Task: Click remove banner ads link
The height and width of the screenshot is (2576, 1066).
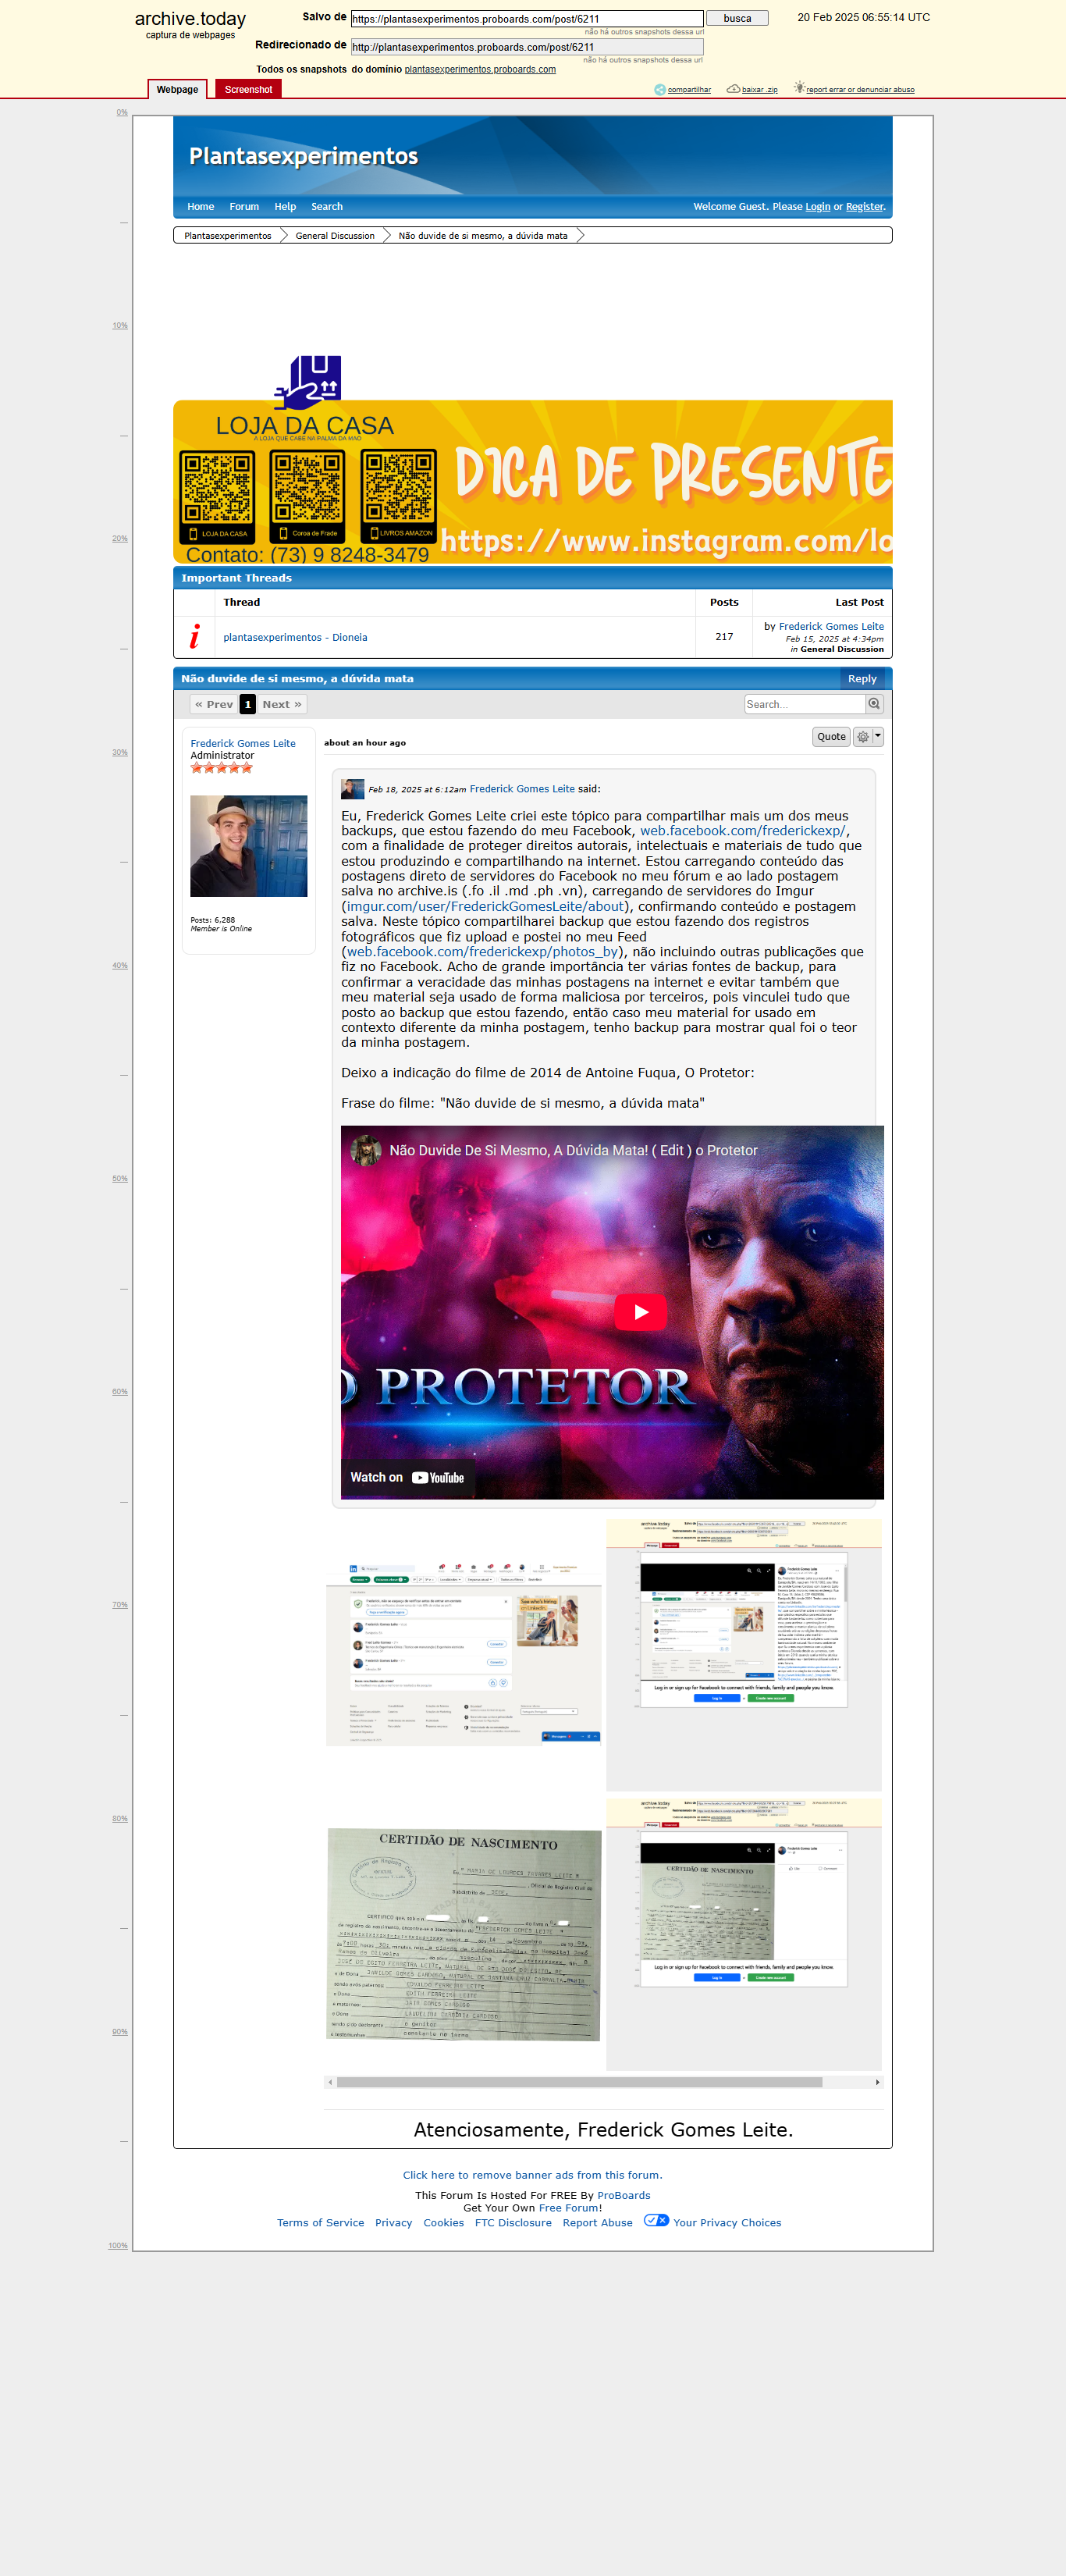Action: (532, 2175)
